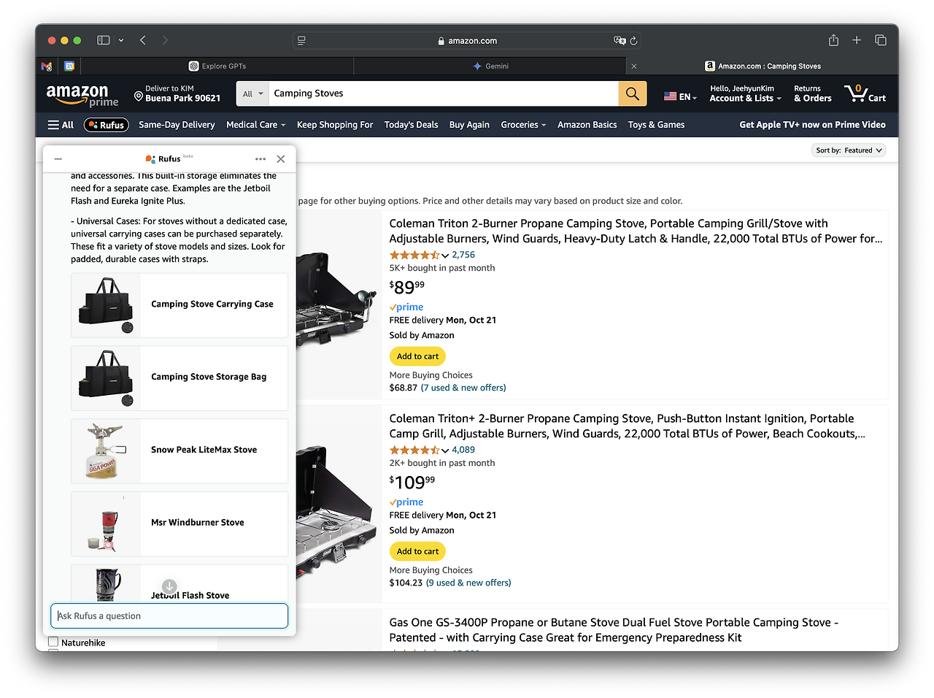
Task: View 7 used & new offers
Action: (x=463, y=388)
